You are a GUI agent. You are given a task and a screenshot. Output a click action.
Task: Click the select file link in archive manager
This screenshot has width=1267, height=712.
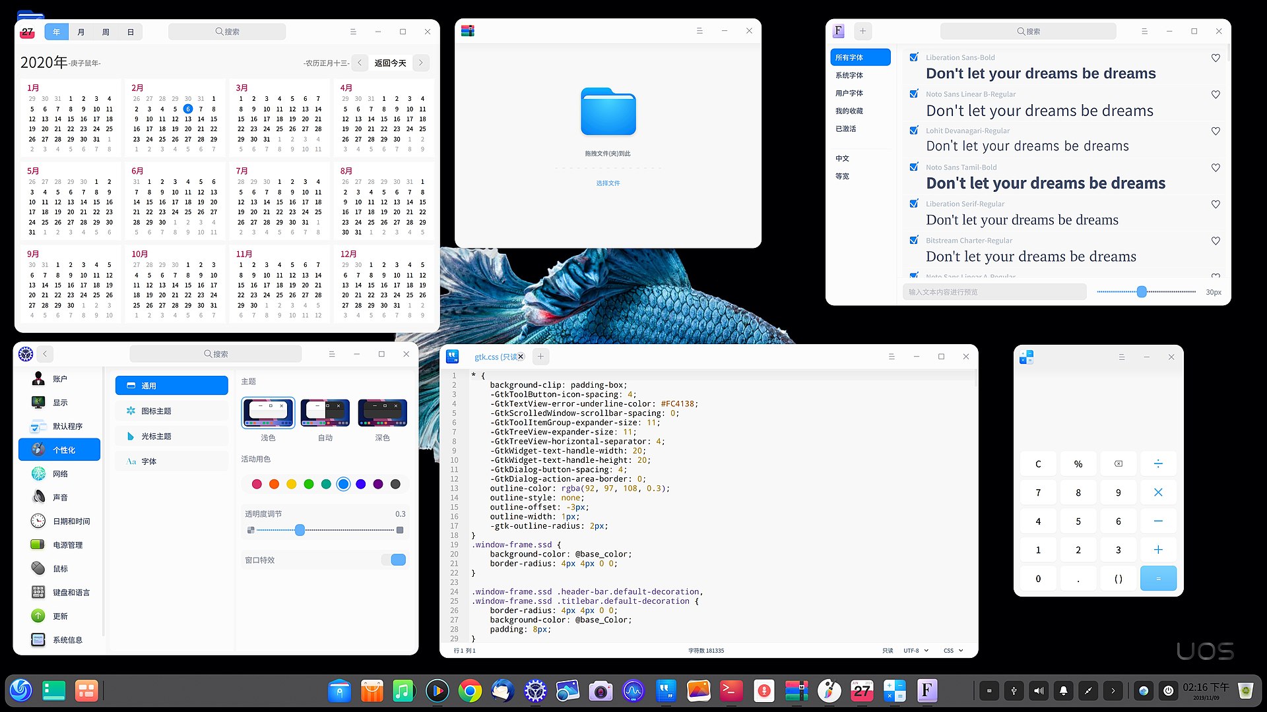tap(608, 183)
